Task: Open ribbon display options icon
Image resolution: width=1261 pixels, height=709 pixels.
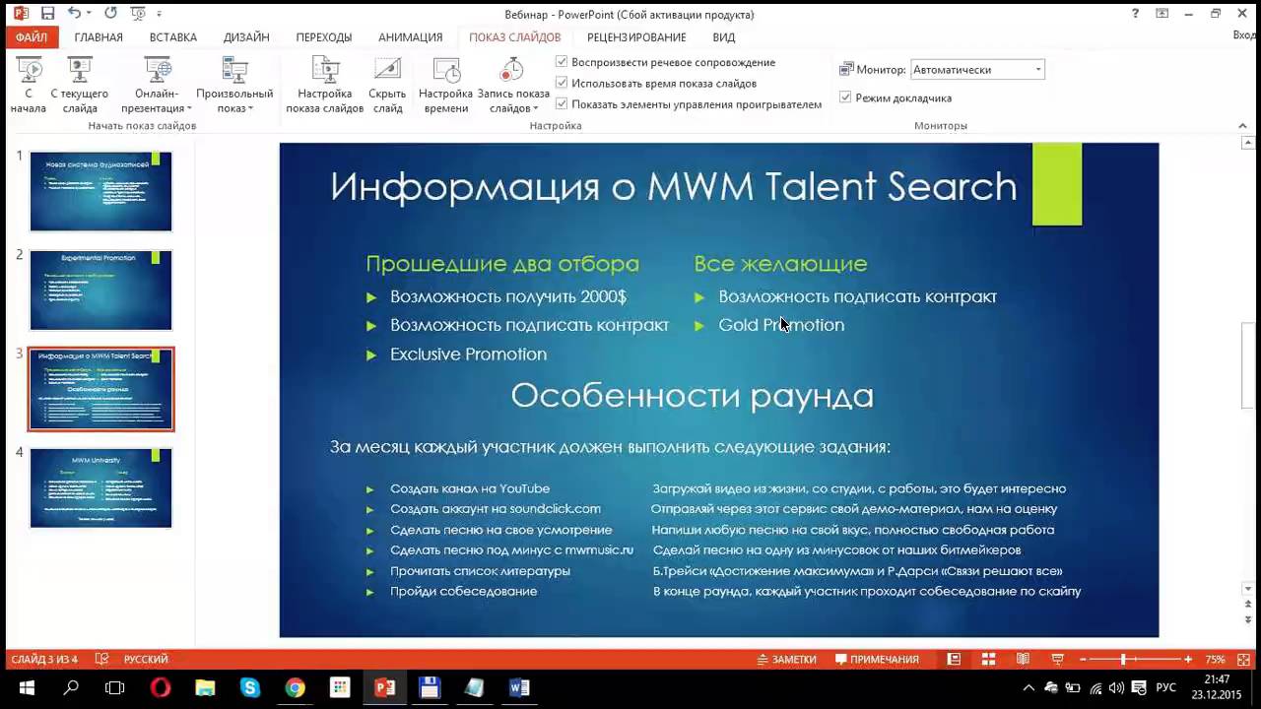Action: click(x=1162, y=14)
